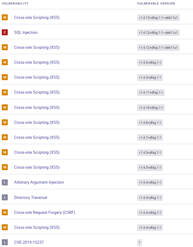
Task: Open the Cross-site Request Forgery (CSRF) link
Action: [44, 212]
